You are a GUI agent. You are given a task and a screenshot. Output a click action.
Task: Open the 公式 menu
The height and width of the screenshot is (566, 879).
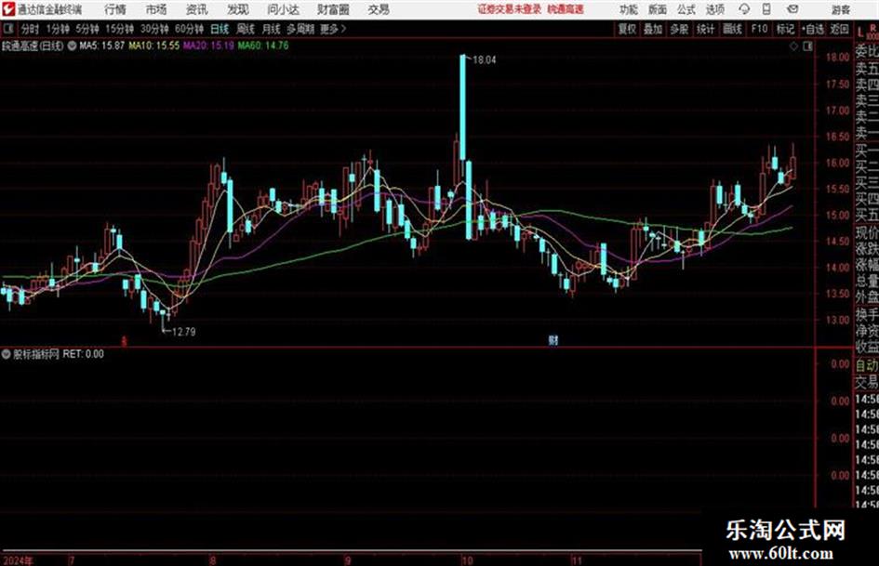(x=686, y=9)
